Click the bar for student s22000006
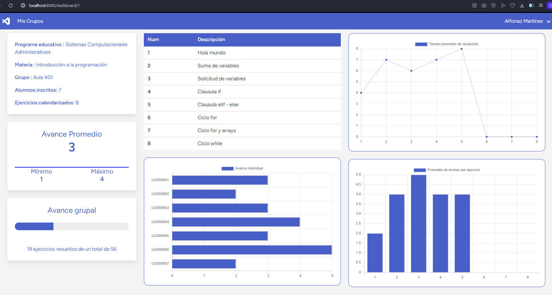The image size is (552, 295). pyautogui.click(x=252, y=250)
